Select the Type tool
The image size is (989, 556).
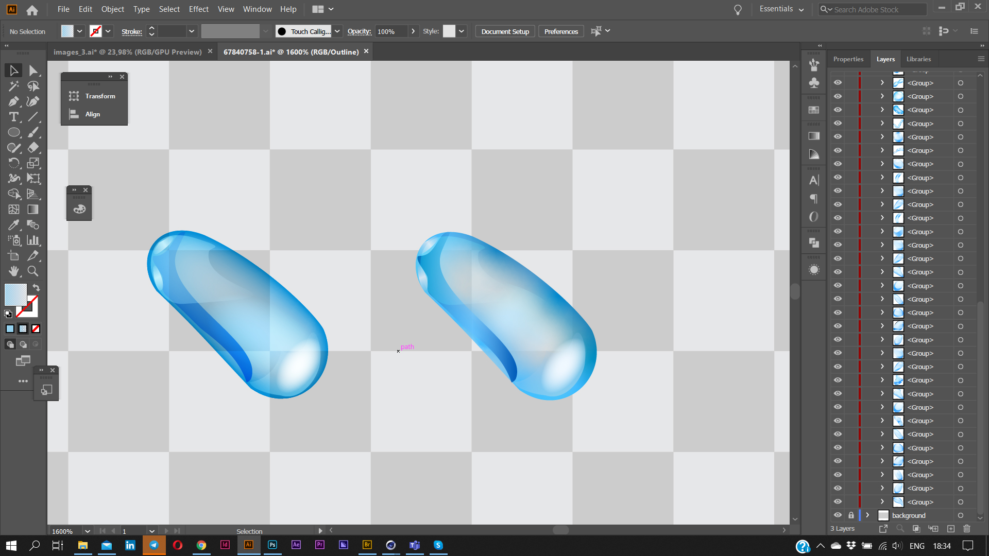click(x=13, y=117)
